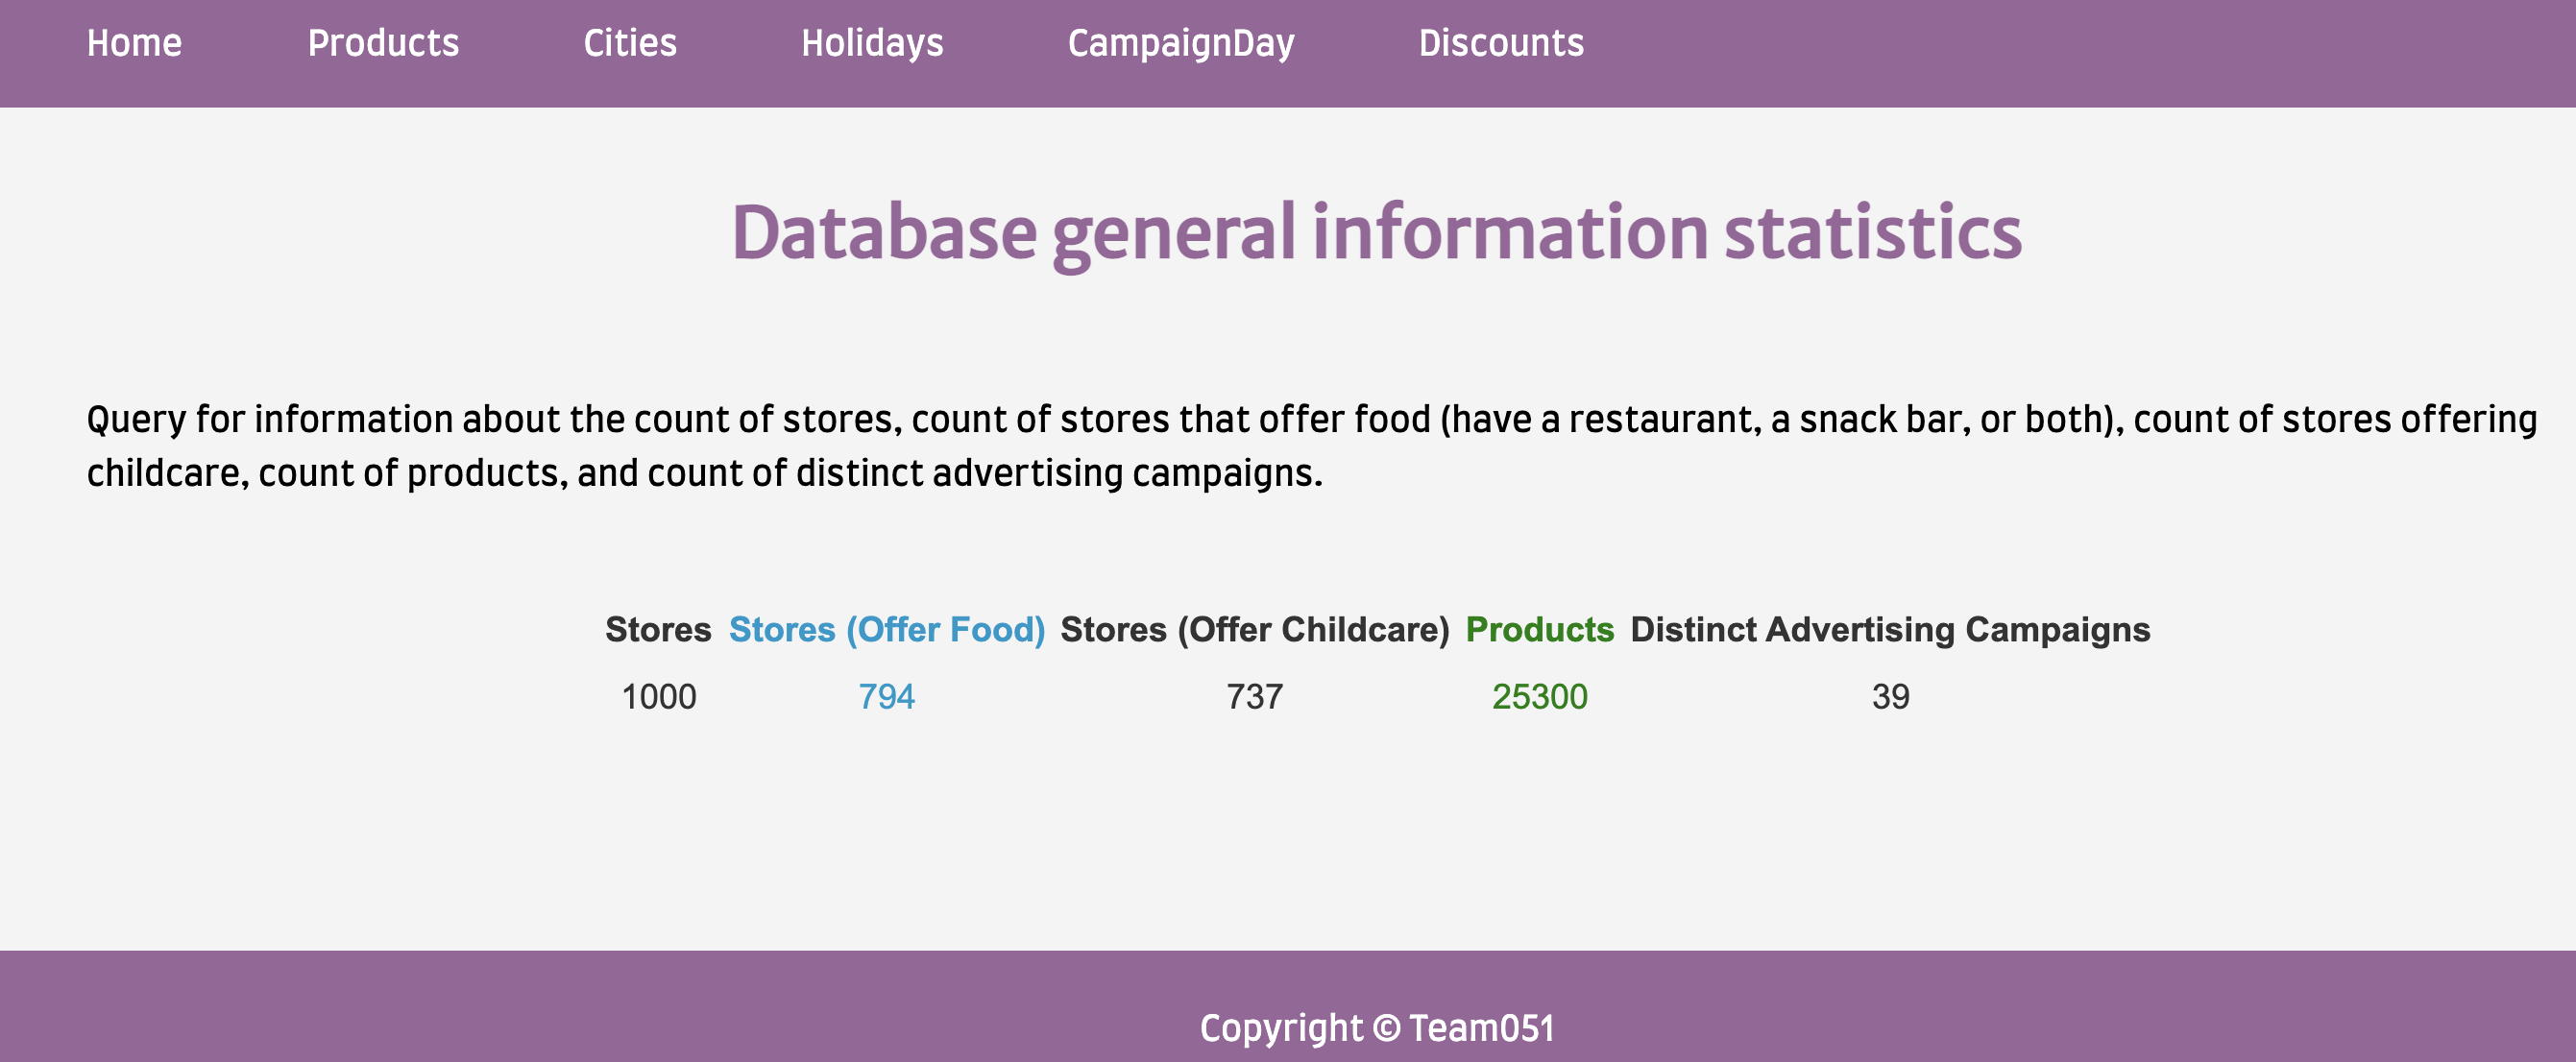Viewport: 2576px width, 1062px height.
Task: Click the childcare stores value 737
Action: coord(1255,697)
